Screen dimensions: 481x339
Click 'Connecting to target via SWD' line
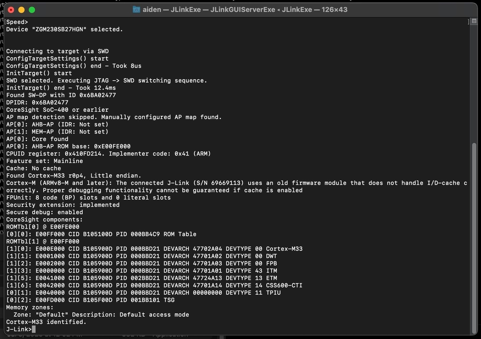(x=57, y=51)
